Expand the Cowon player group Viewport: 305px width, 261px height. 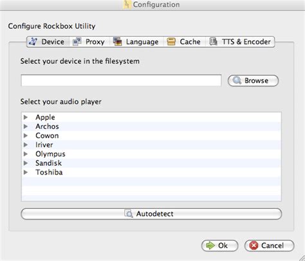[x=26, y=135]
